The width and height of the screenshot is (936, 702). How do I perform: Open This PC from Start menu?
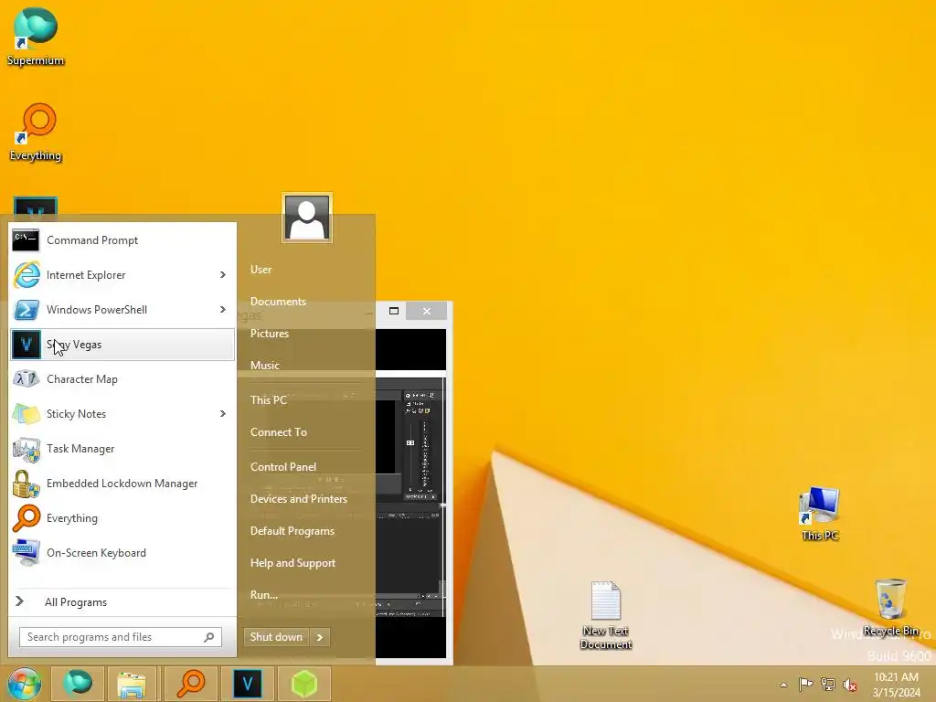pos(269,400)
